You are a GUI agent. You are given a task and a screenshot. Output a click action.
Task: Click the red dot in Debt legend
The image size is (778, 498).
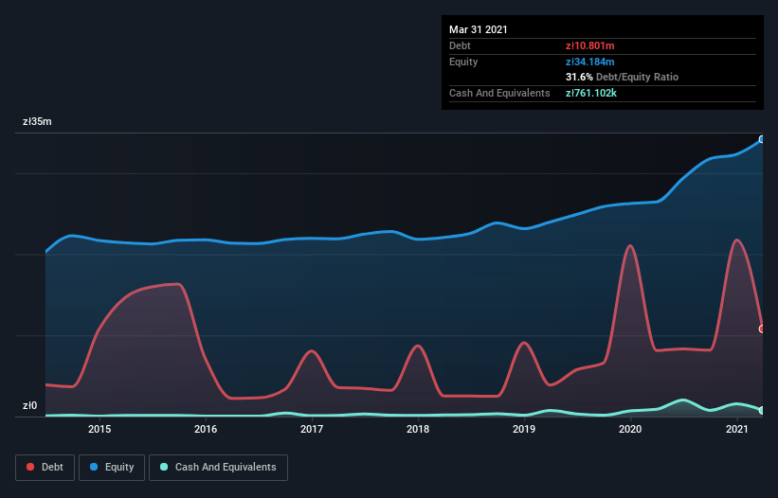click(x=30, y=467)
